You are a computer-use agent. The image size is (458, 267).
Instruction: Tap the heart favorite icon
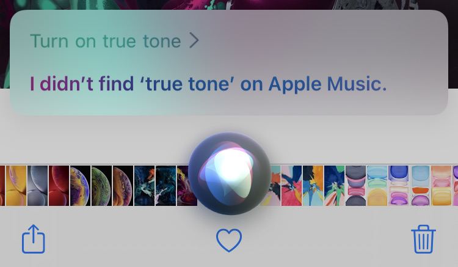(229, 240)
